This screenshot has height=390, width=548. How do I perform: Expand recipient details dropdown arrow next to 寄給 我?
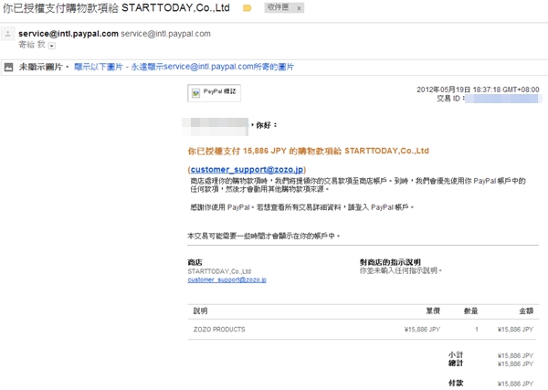click(x=52, y=46)
